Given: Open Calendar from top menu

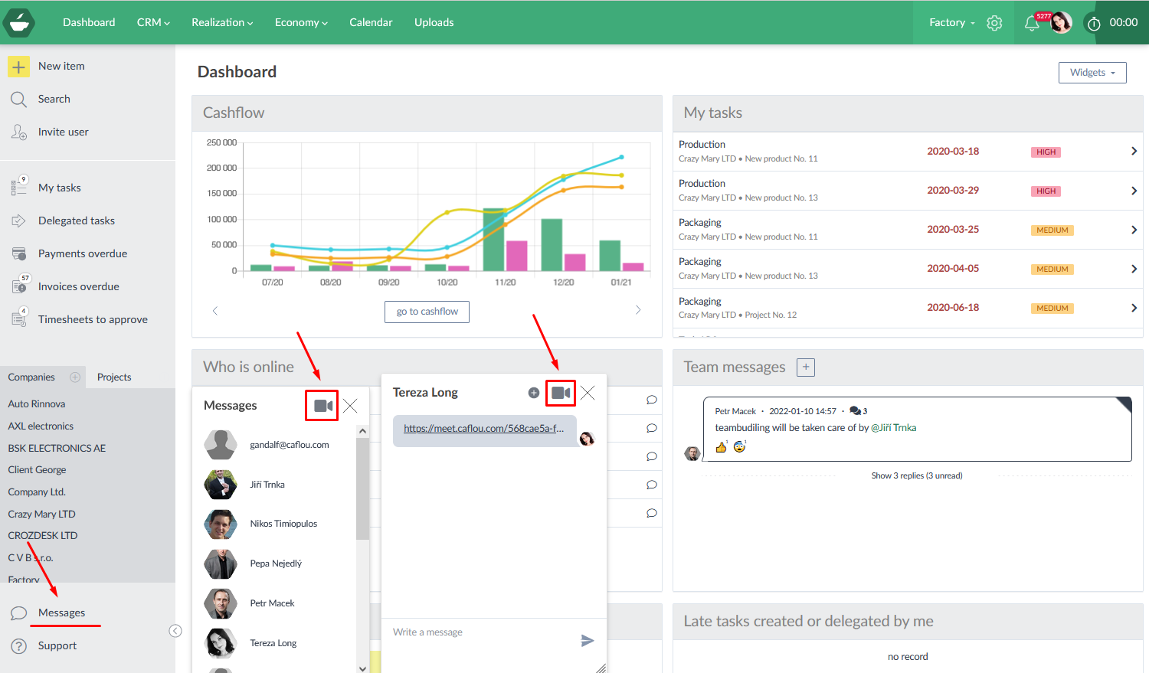Looking at the screenshot, I should (x=371, y=22).
